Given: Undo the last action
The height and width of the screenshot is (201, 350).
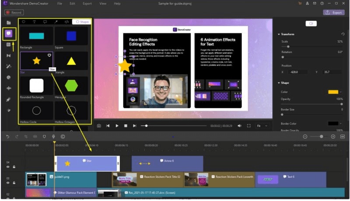Looking at the screenshot, I should pyautogui.click(x=8, y=137).
